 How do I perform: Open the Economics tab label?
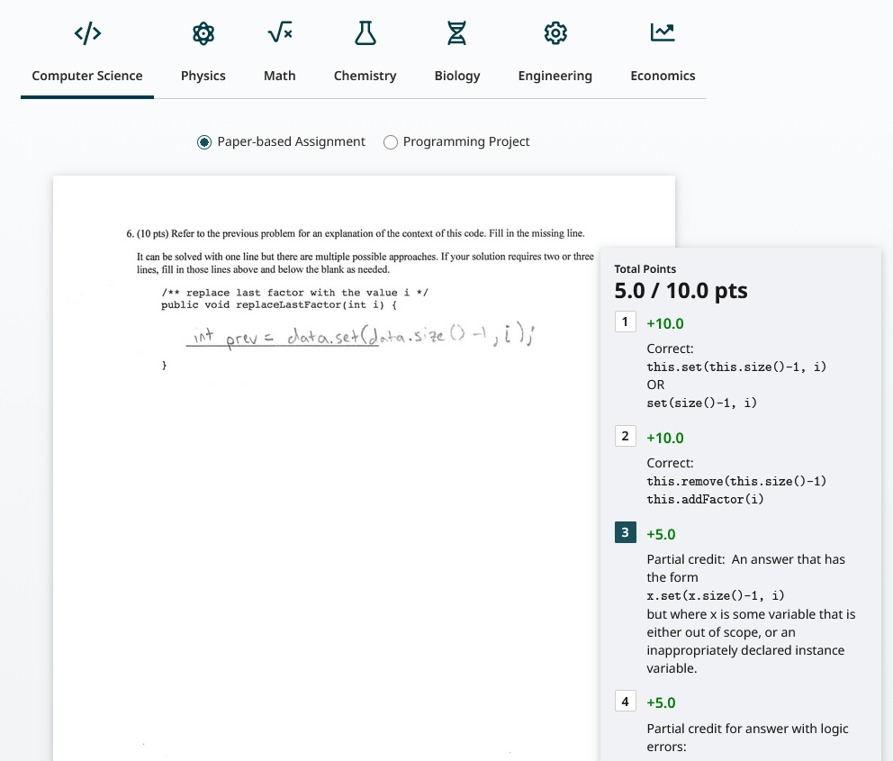click(663, 76)
